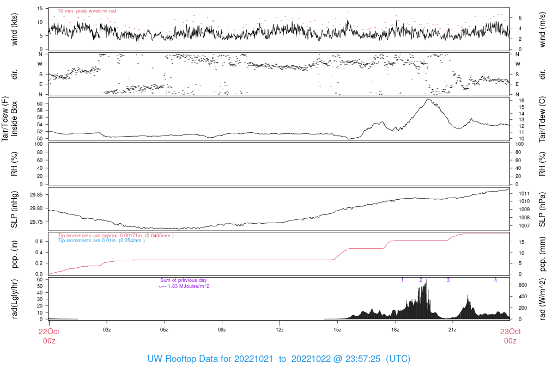Click the '10 min. peak winds-in red' note
The width and height of the screenshot is (558, 381).
coord(87,11)
